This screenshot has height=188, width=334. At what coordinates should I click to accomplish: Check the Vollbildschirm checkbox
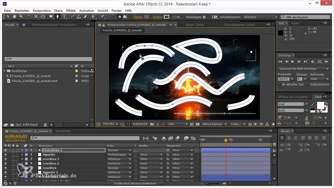[307, 84]
